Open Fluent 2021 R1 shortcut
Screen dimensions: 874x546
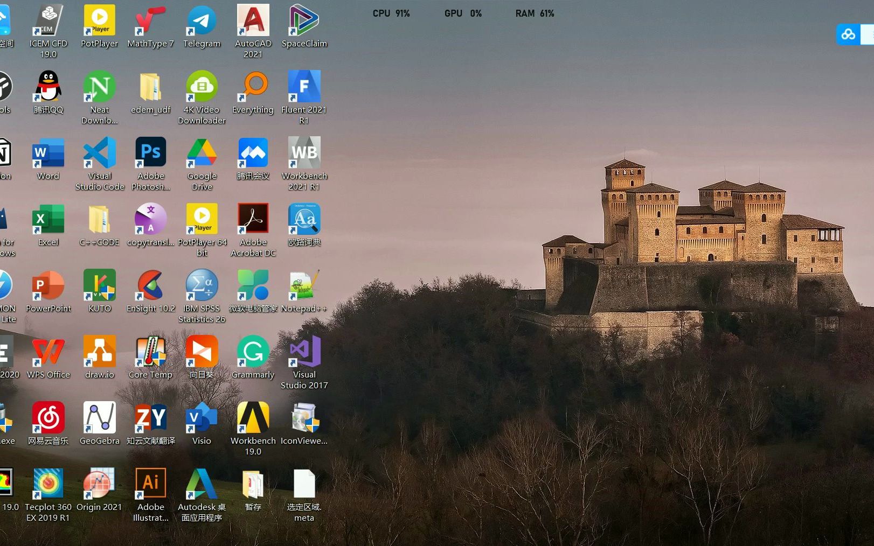(304, 97)
